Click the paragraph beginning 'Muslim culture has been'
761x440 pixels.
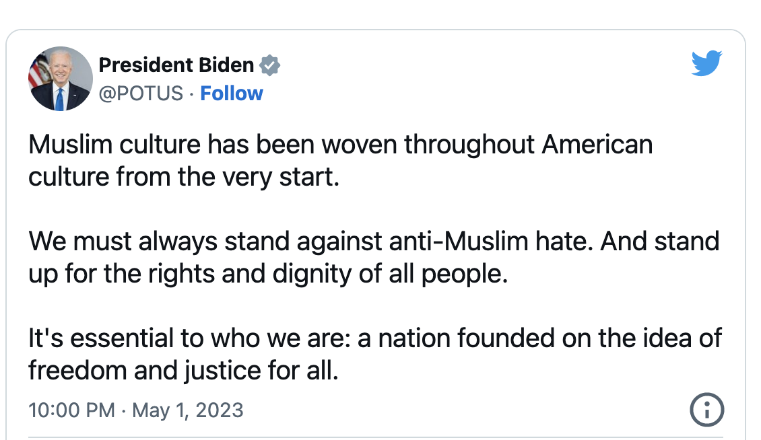click(x=340, y=161)
